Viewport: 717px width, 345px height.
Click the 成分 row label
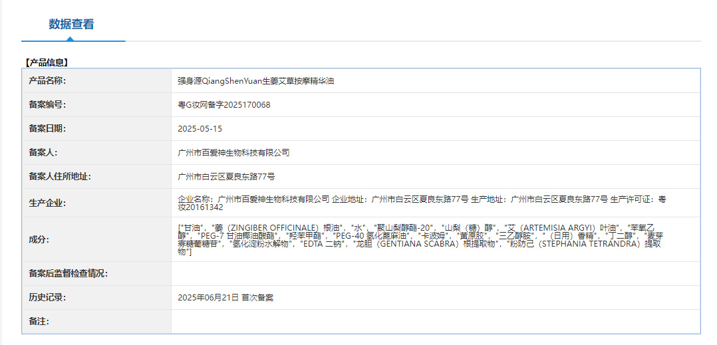tap(39, 239)
